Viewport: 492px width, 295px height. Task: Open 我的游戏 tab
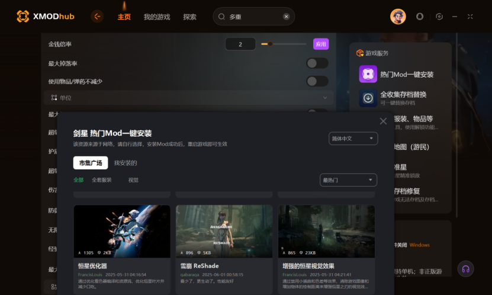pos(157,17)
